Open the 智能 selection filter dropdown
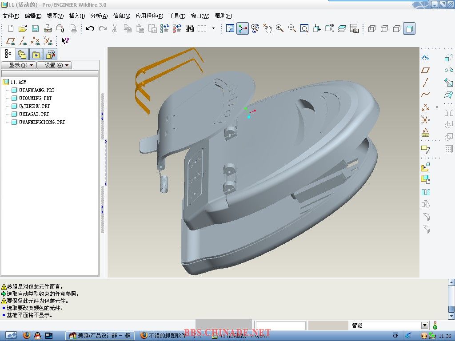Viewport: 455px width, 341px height. tap(424, 325)
